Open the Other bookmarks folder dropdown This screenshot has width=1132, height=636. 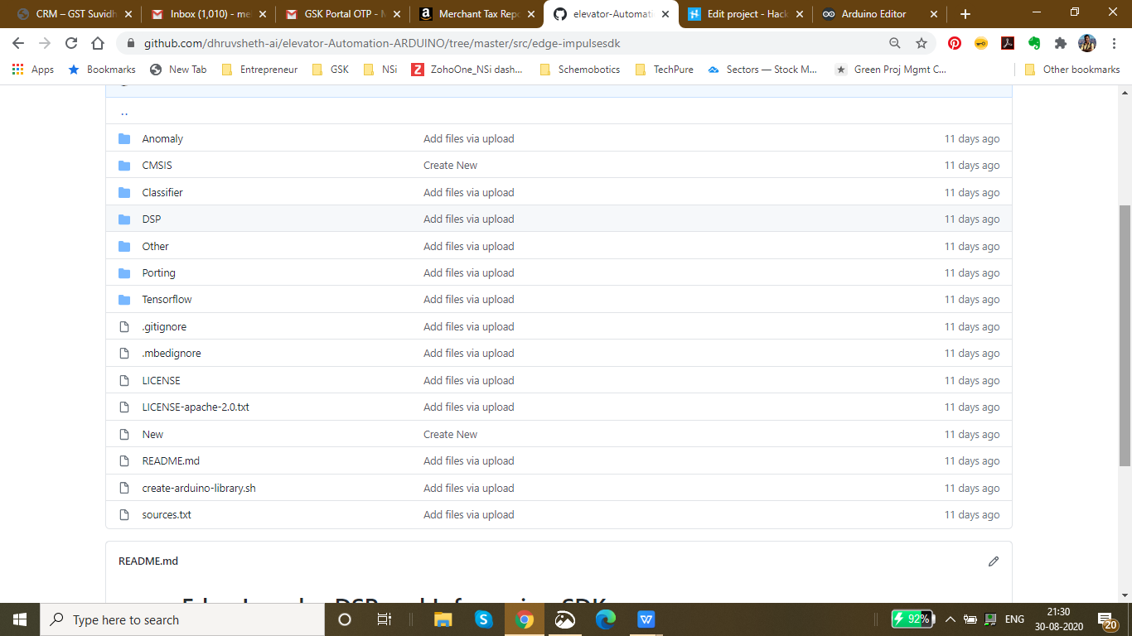[1072, 70]
